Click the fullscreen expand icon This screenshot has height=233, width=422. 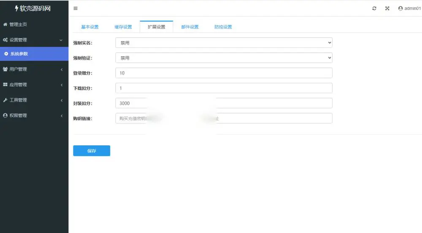387,8
